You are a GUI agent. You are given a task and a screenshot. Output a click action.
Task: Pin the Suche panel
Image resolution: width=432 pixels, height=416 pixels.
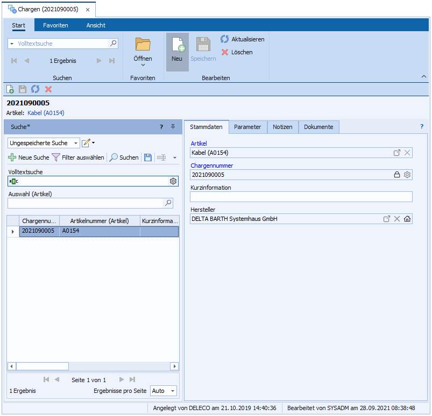pos(173,127)
